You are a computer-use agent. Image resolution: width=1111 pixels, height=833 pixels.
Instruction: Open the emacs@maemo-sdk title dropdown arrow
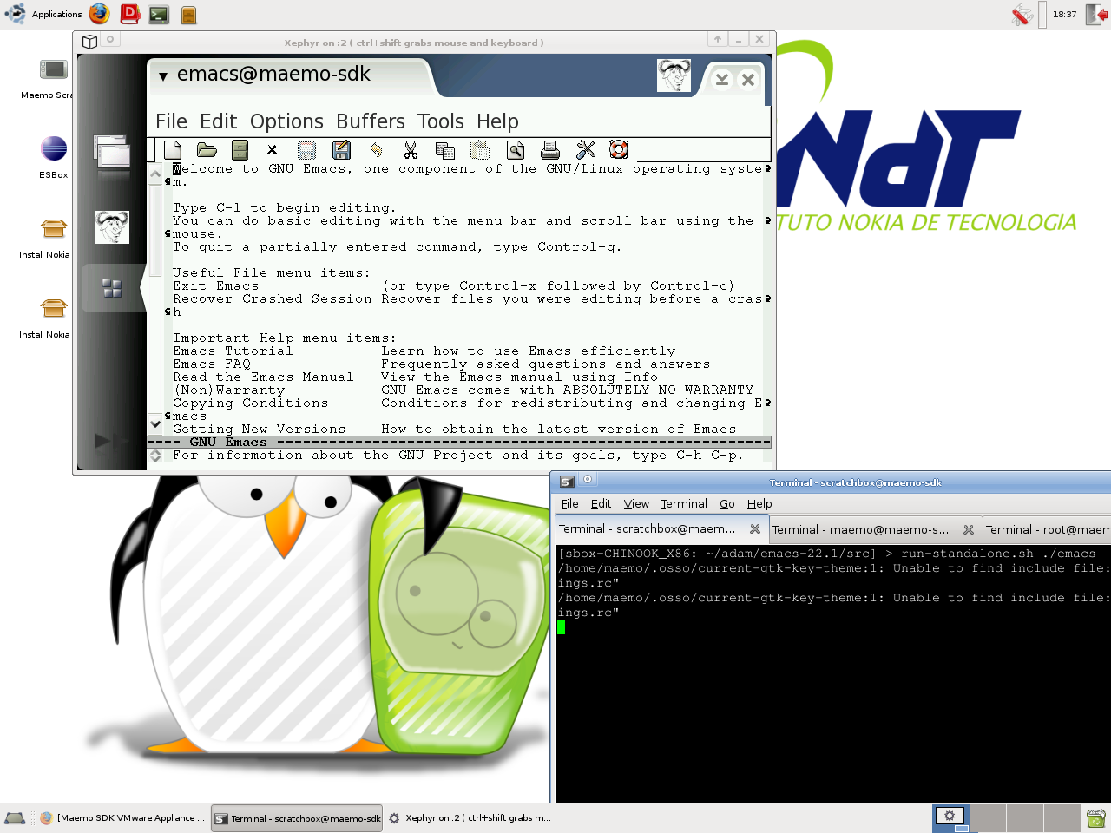(162, 76)
